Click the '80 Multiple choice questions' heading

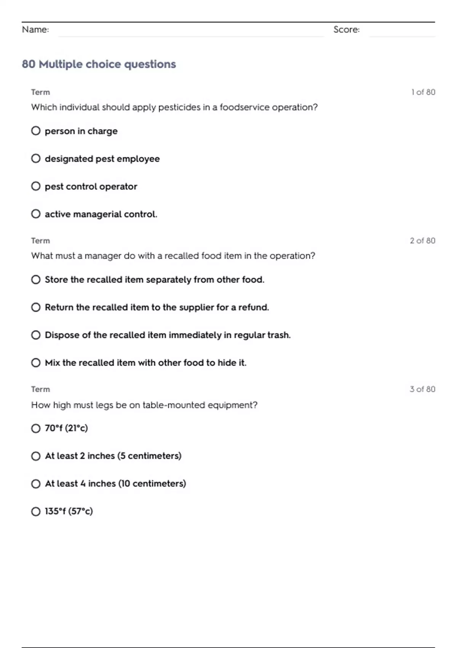pyautogui.click(x=99, y=64)
